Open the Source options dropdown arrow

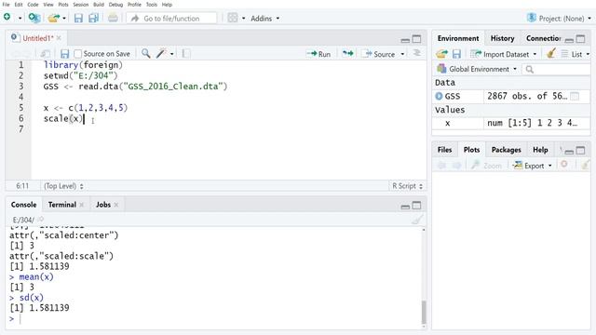[402, 54]
